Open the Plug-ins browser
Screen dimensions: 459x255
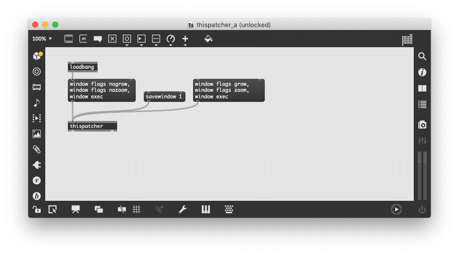pyautogui.click(x=37, y=165)
